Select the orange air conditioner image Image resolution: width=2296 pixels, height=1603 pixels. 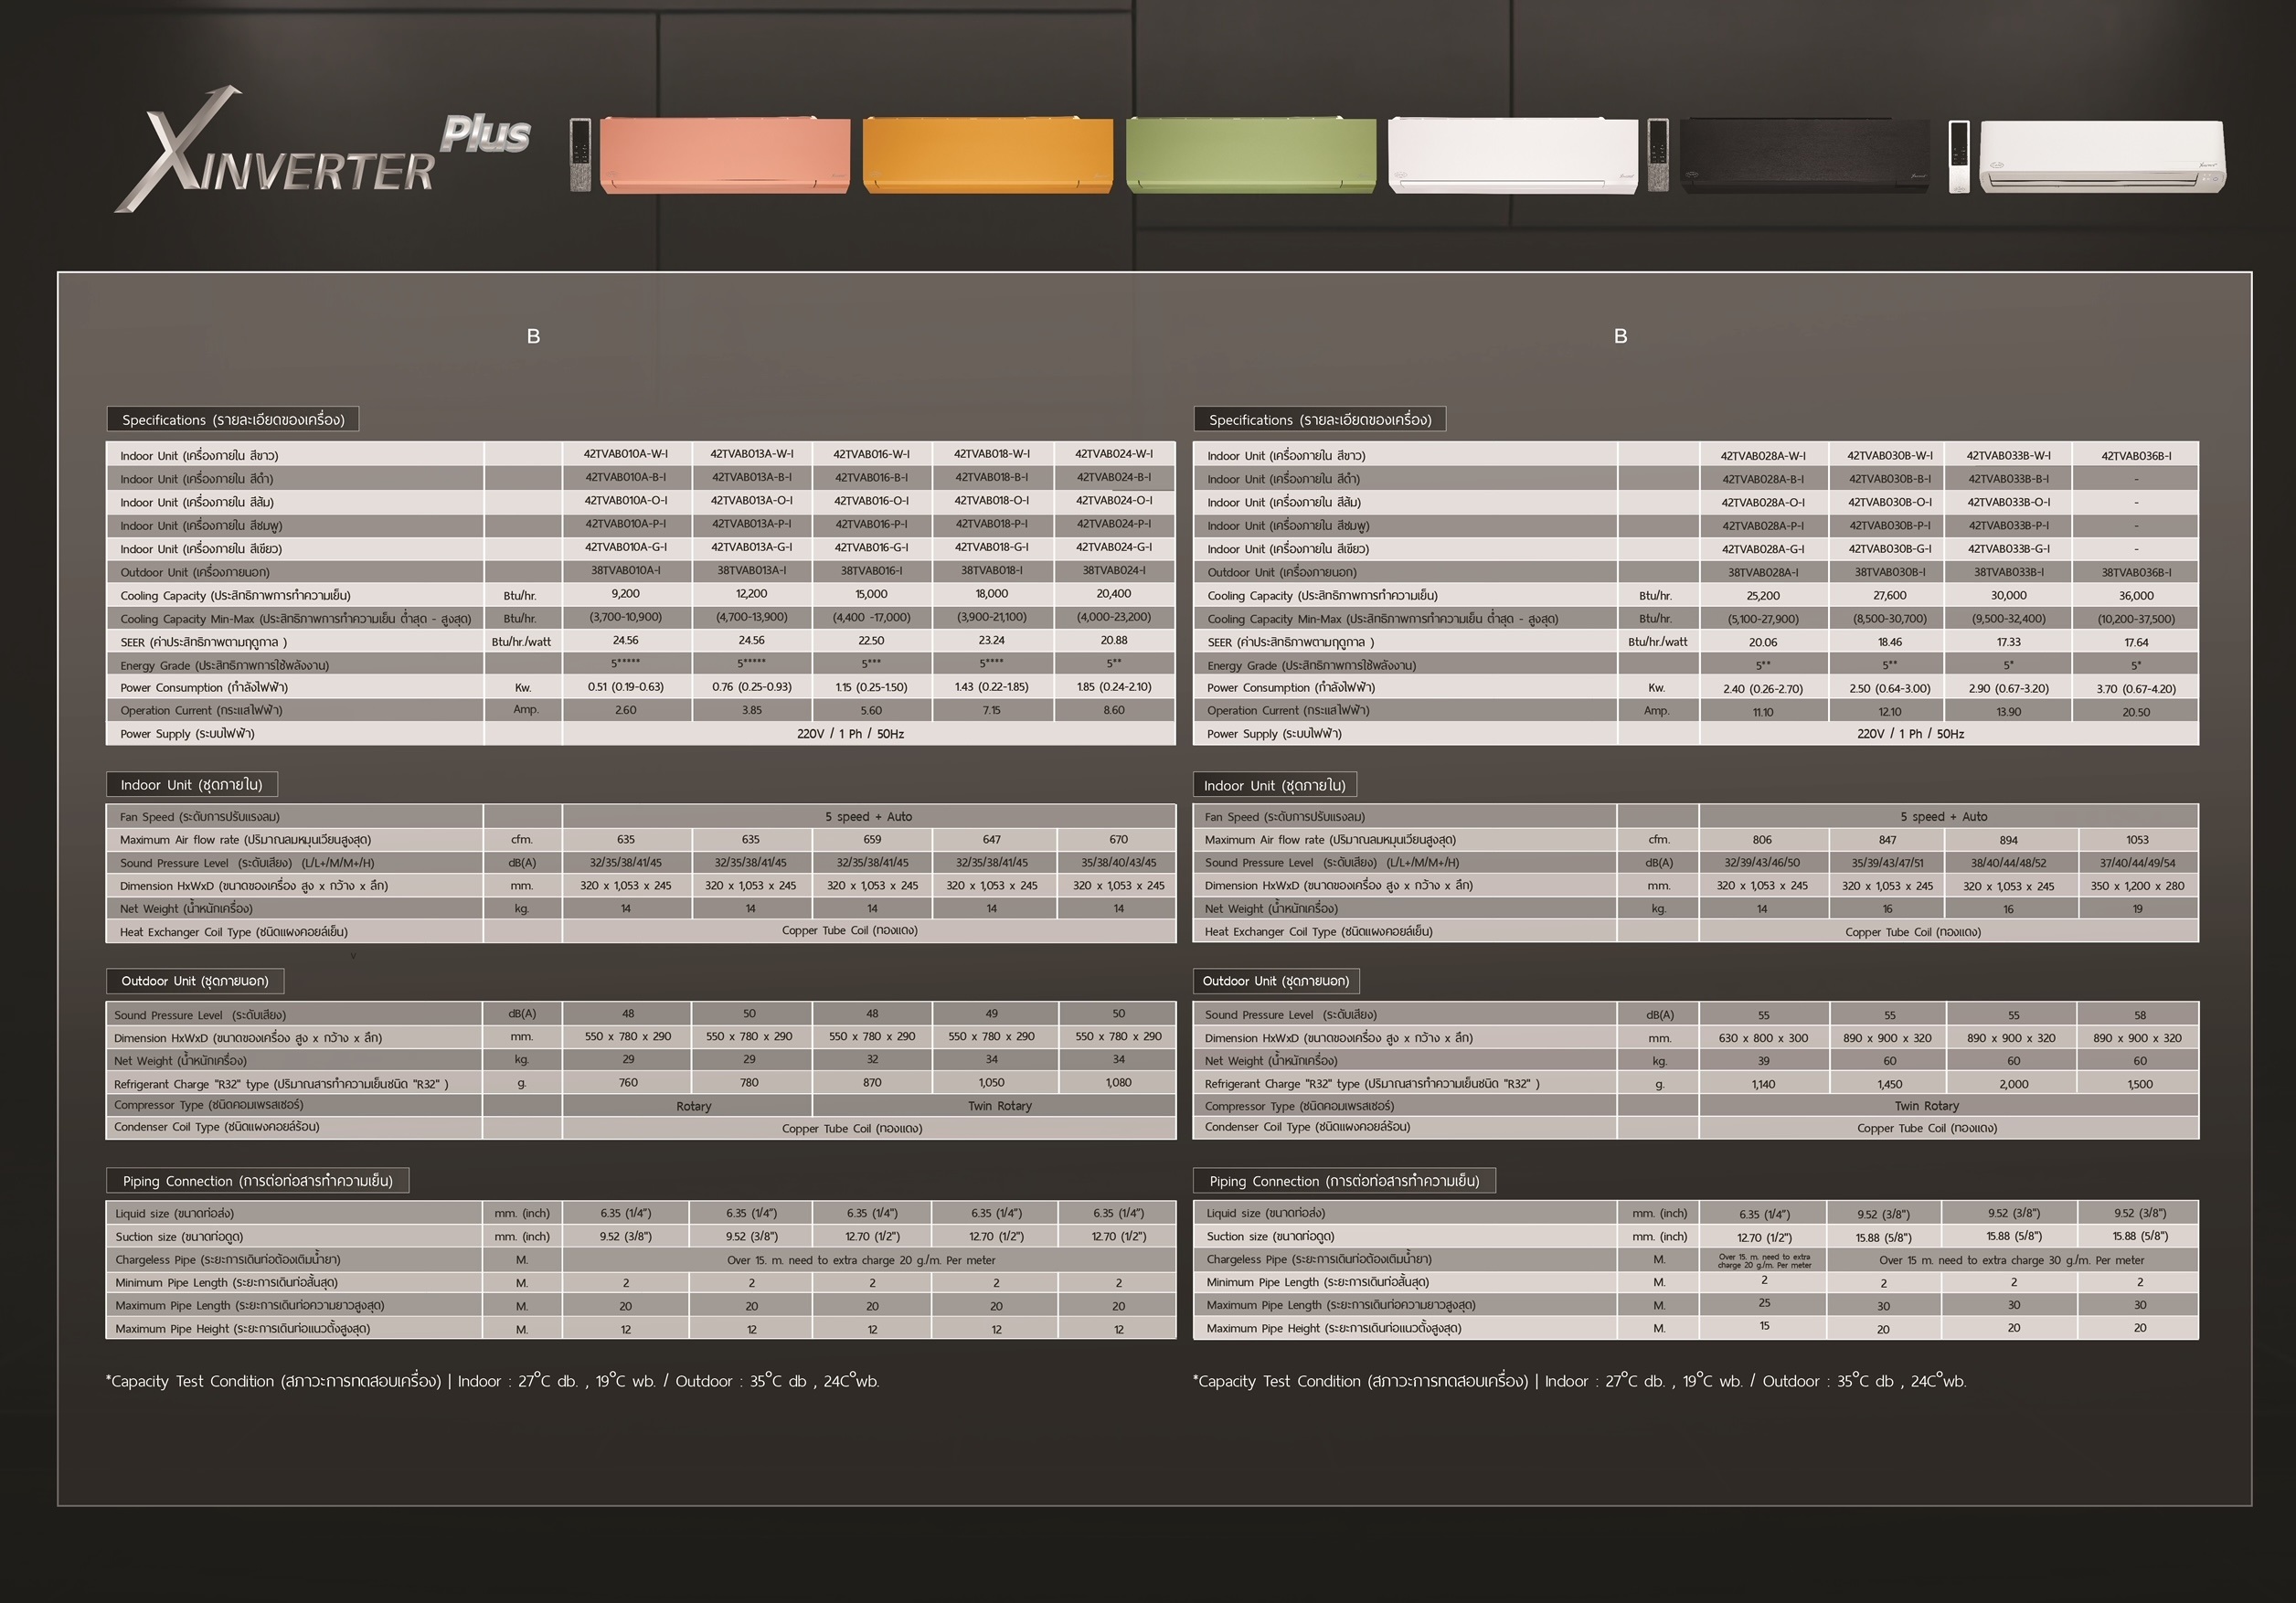click(x=987, y=155)
